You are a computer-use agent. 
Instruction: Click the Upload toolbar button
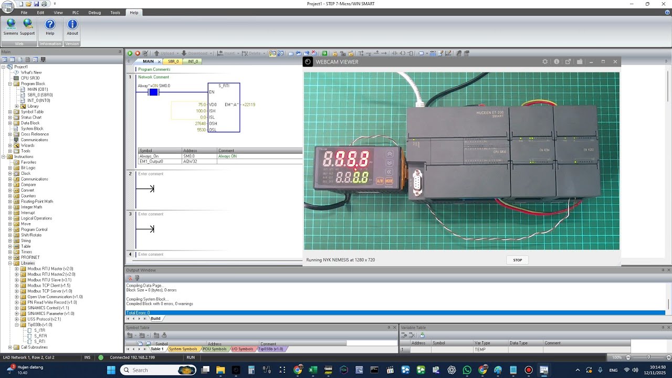coord(164,53)
